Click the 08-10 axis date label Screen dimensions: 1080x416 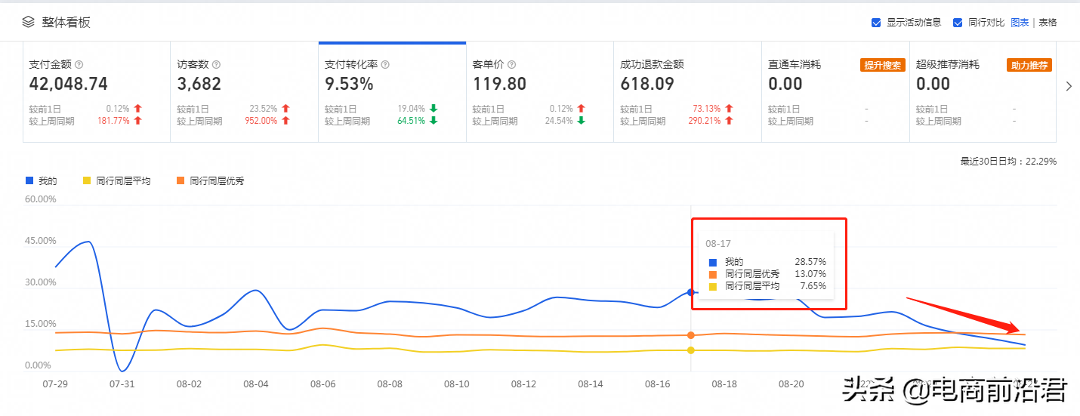tap(456, 384)
